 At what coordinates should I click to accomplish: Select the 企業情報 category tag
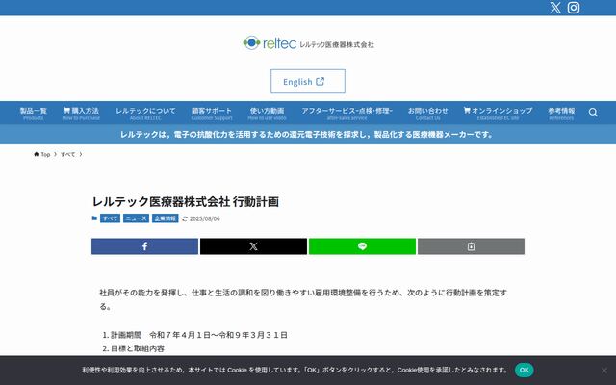coord(165,218)
